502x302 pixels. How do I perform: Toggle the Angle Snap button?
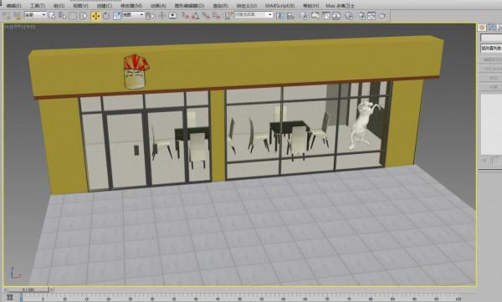(x=195, y=15)
